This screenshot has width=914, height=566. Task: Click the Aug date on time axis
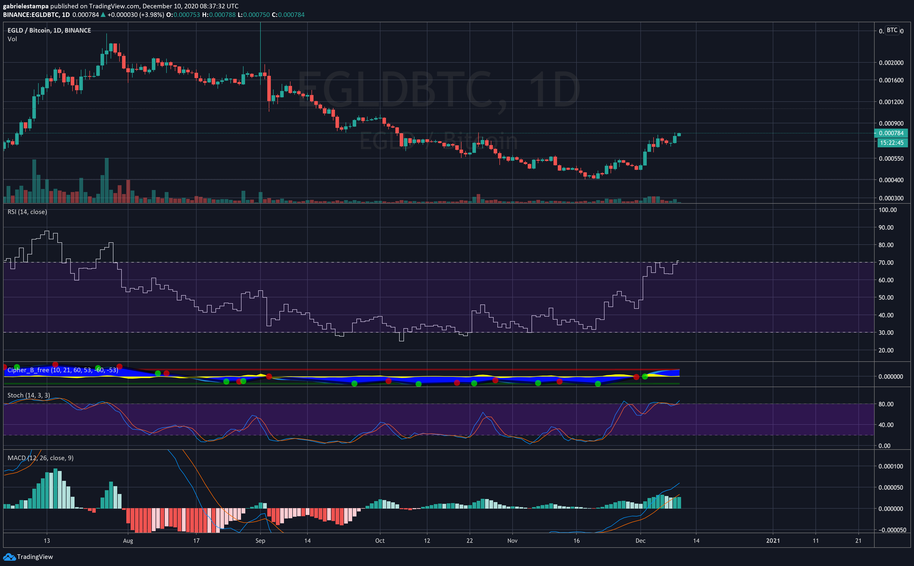point(128,540)
